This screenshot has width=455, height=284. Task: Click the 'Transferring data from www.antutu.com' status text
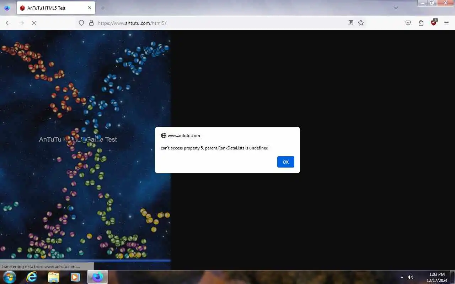pos(41,266)
